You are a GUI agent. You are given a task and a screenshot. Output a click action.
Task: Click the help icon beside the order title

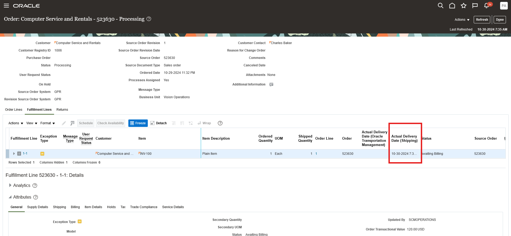click(x=149, y=19)
